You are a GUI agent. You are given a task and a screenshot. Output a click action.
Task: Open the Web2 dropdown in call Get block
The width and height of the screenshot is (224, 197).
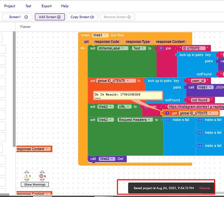click(x=107, y=159)
